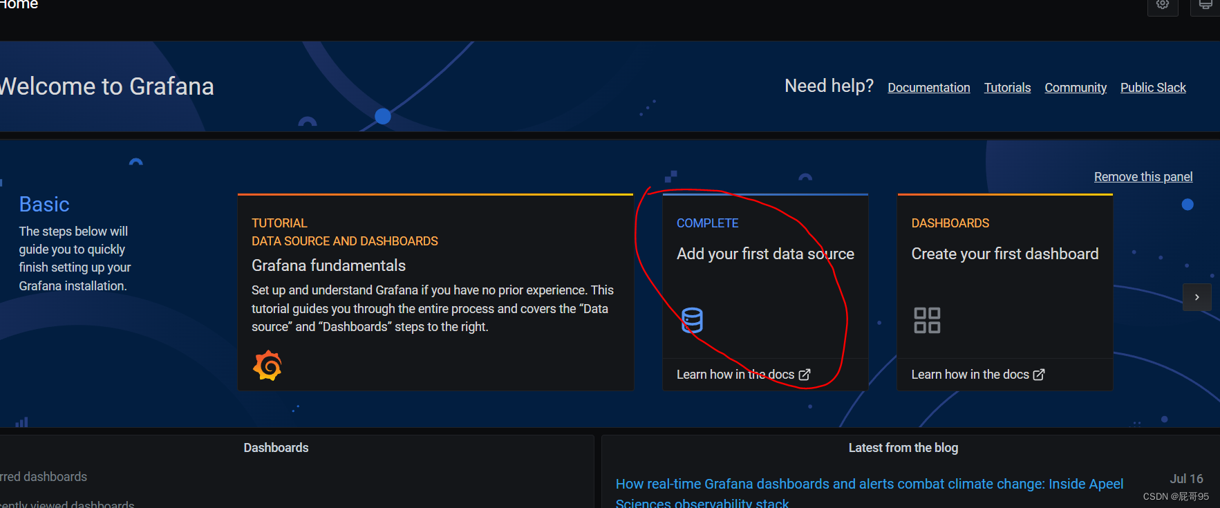This screenshot has width=1220, height=508.
Task: Open Grafana fundamentals tutorial card
Action: (435, 292)
